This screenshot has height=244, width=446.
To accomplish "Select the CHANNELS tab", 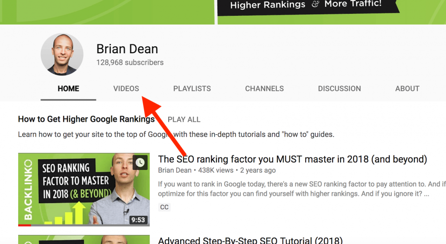I will (x=264, y=88).
